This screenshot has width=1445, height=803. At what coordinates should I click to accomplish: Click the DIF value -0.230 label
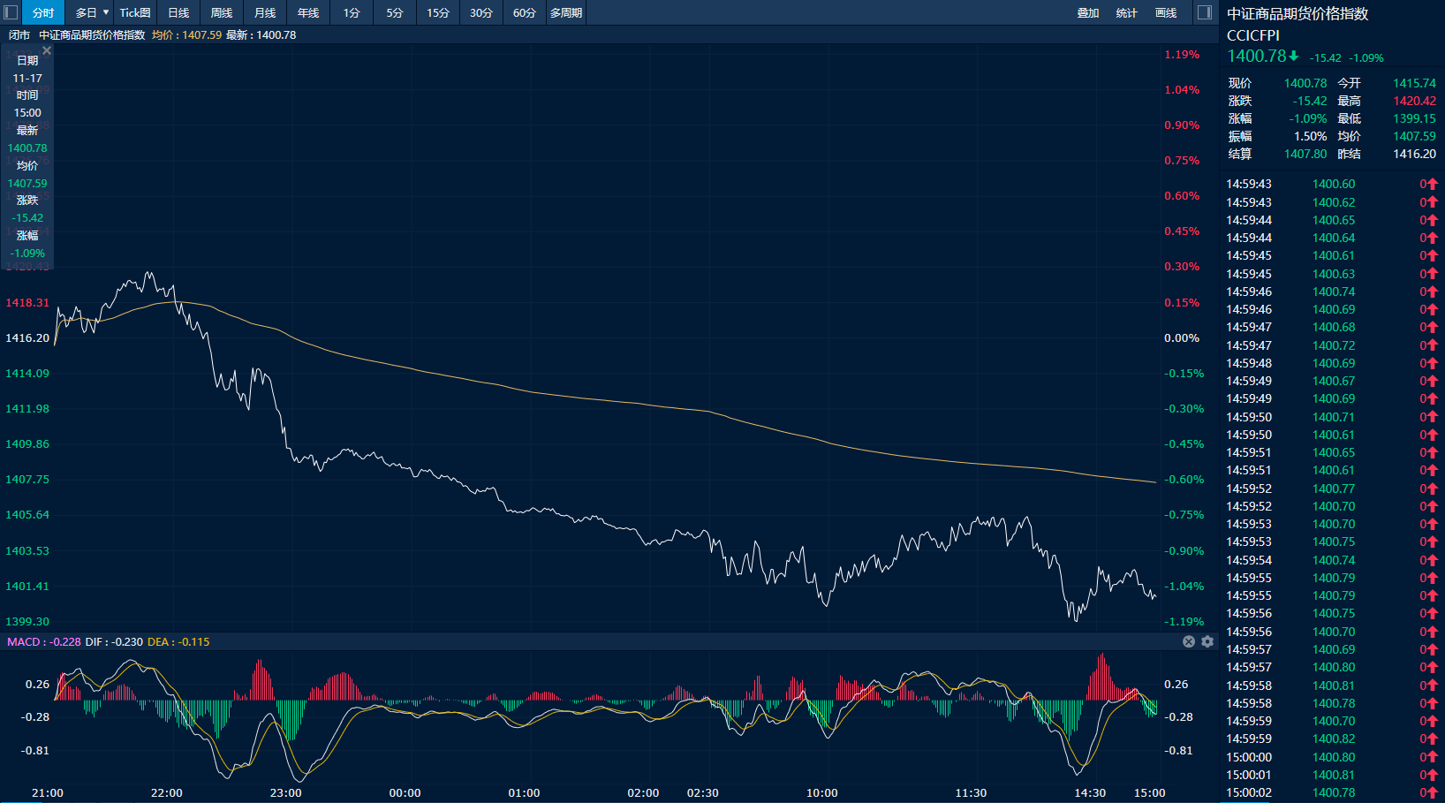coord(114,642)
